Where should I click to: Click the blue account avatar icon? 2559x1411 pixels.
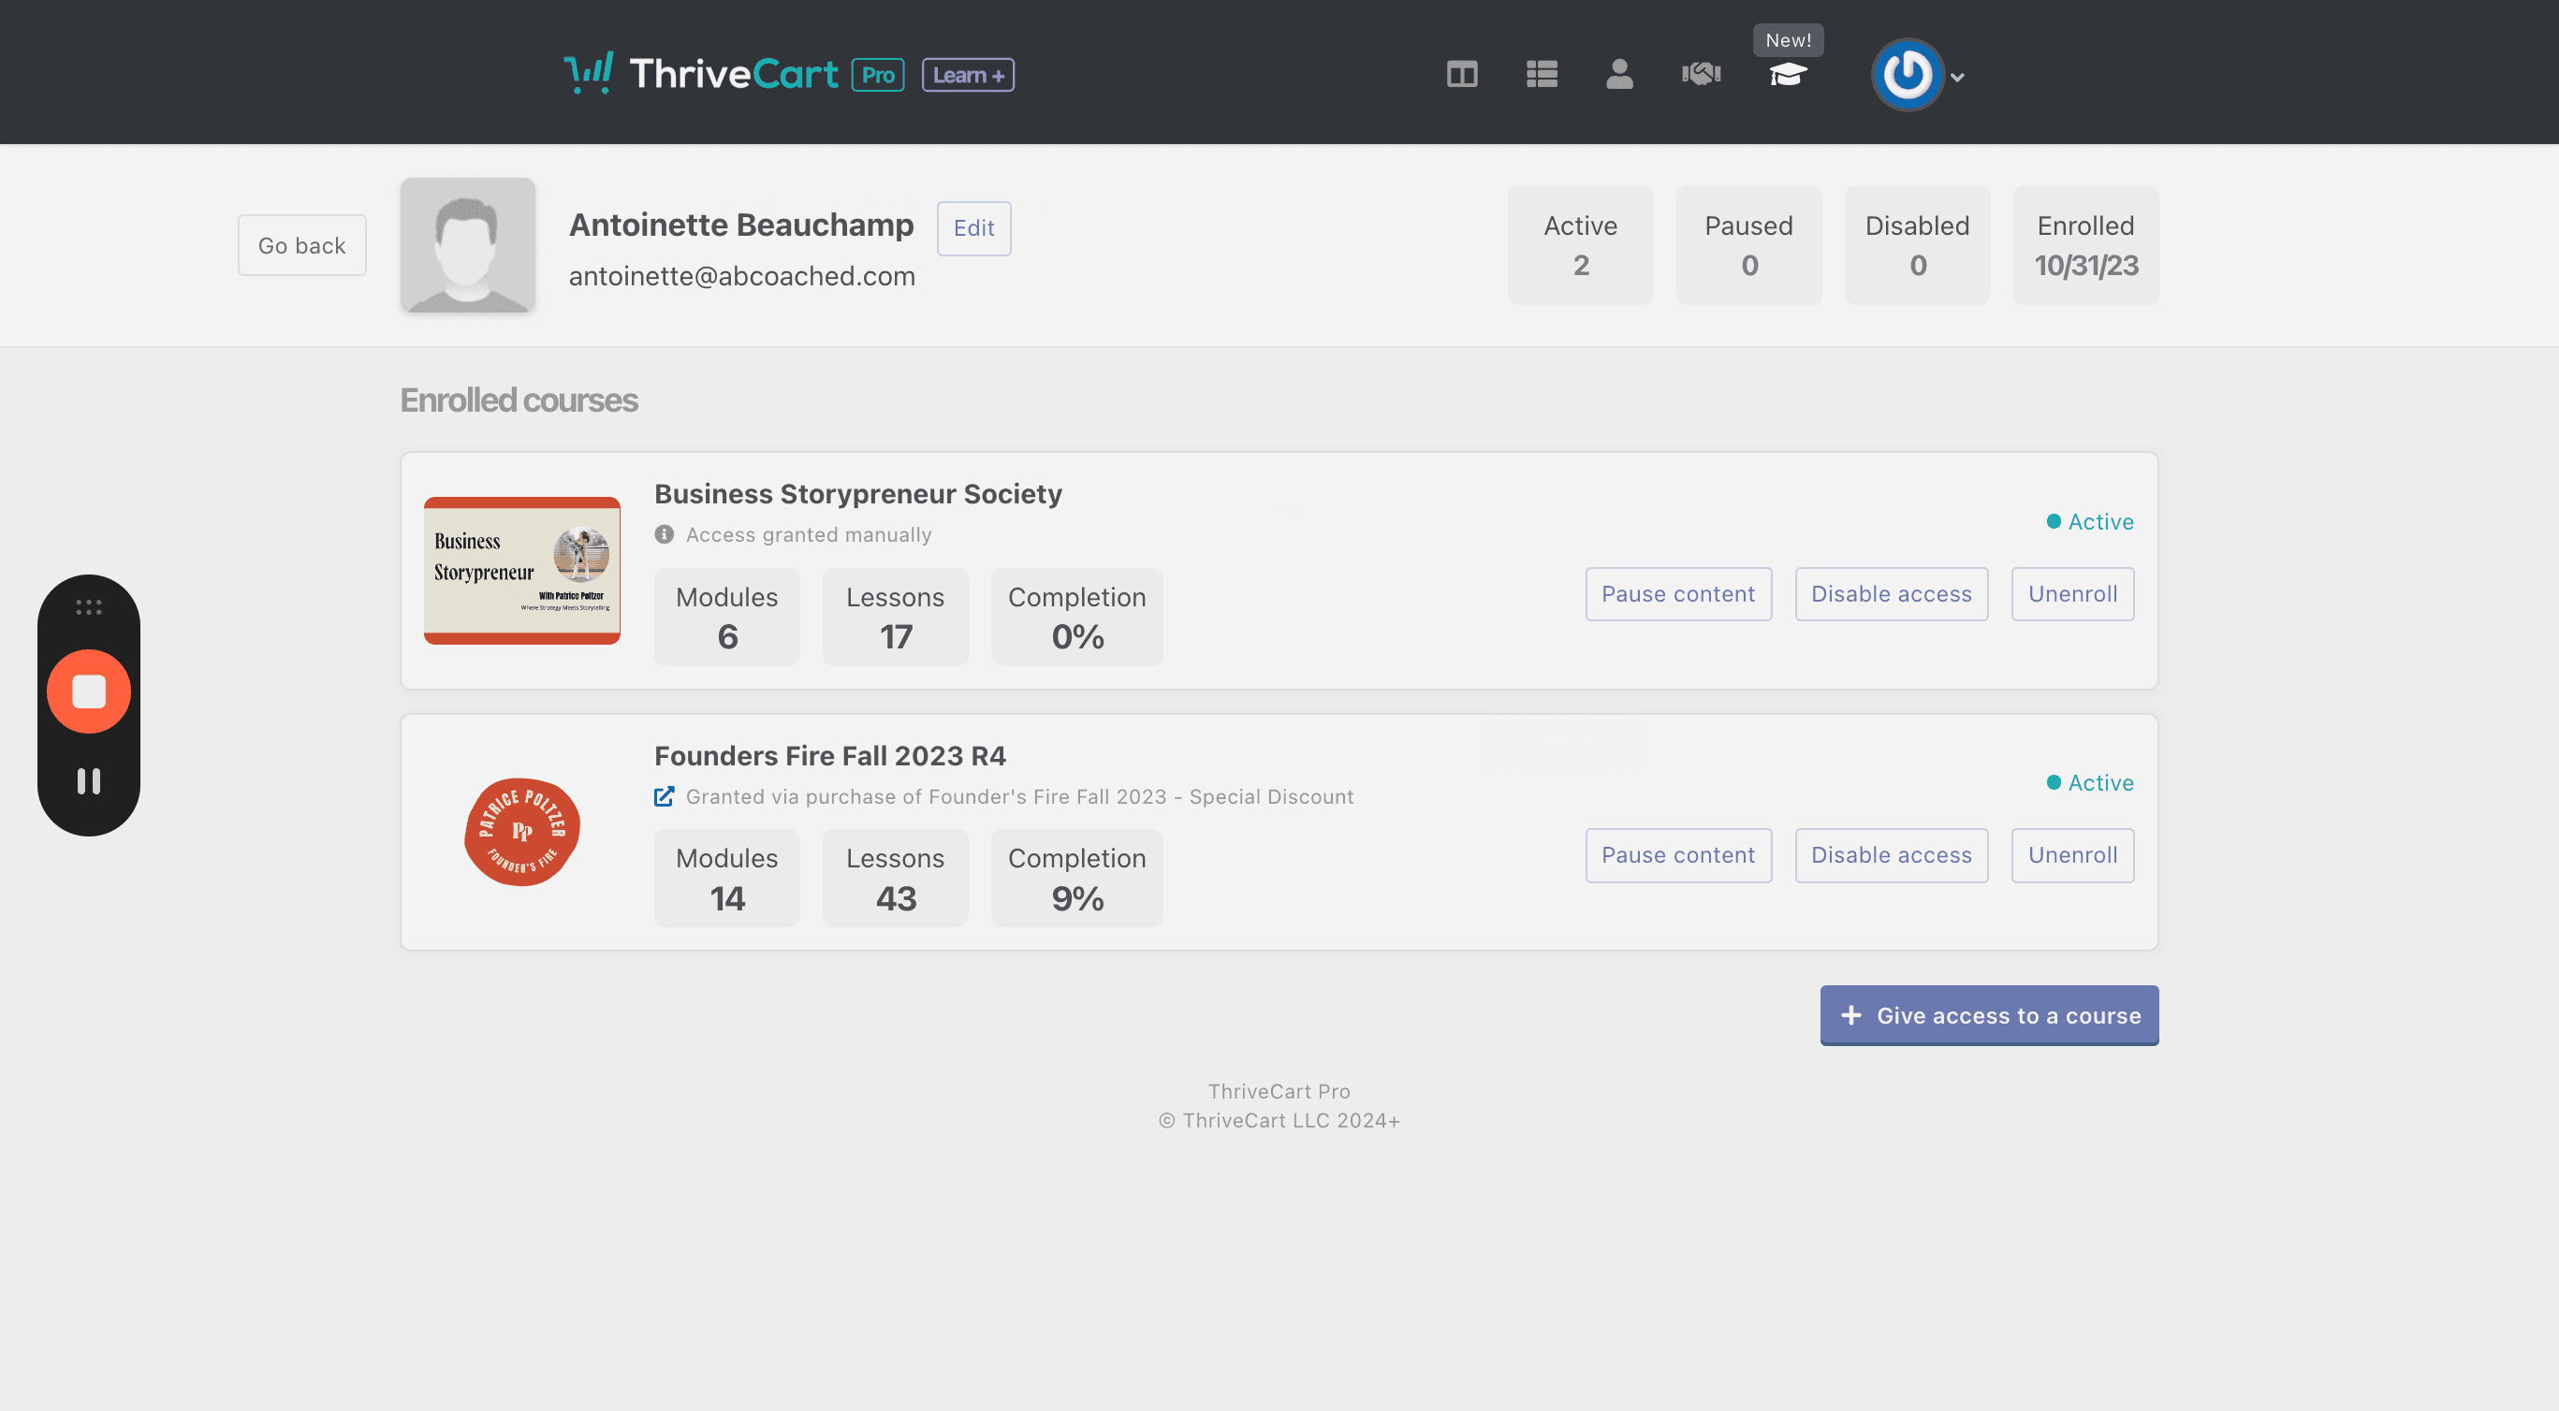(x=1908, y=75)
